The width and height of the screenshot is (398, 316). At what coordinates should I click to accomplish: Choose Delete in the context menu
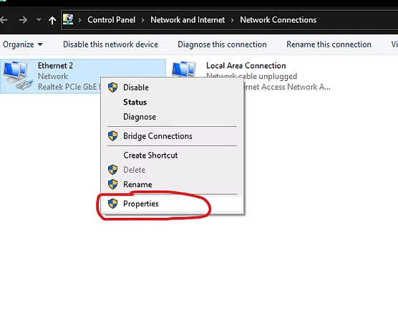tap(172, 170)
